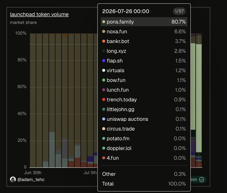227x193 pixels.
Task: Click the Jun 30th axis label
Action: click(x=33, y=173)
